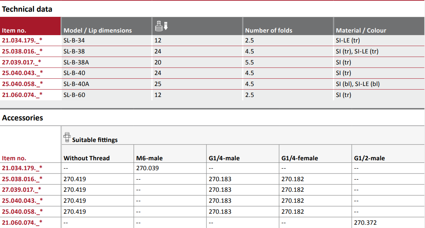425x228 pixels.
Task: Select model cell SL-B-38A
Action: click(x=76, y=63)
